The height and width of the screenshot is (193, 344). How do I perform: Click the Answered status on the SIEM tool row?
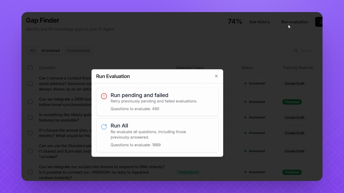coord(254,102)
